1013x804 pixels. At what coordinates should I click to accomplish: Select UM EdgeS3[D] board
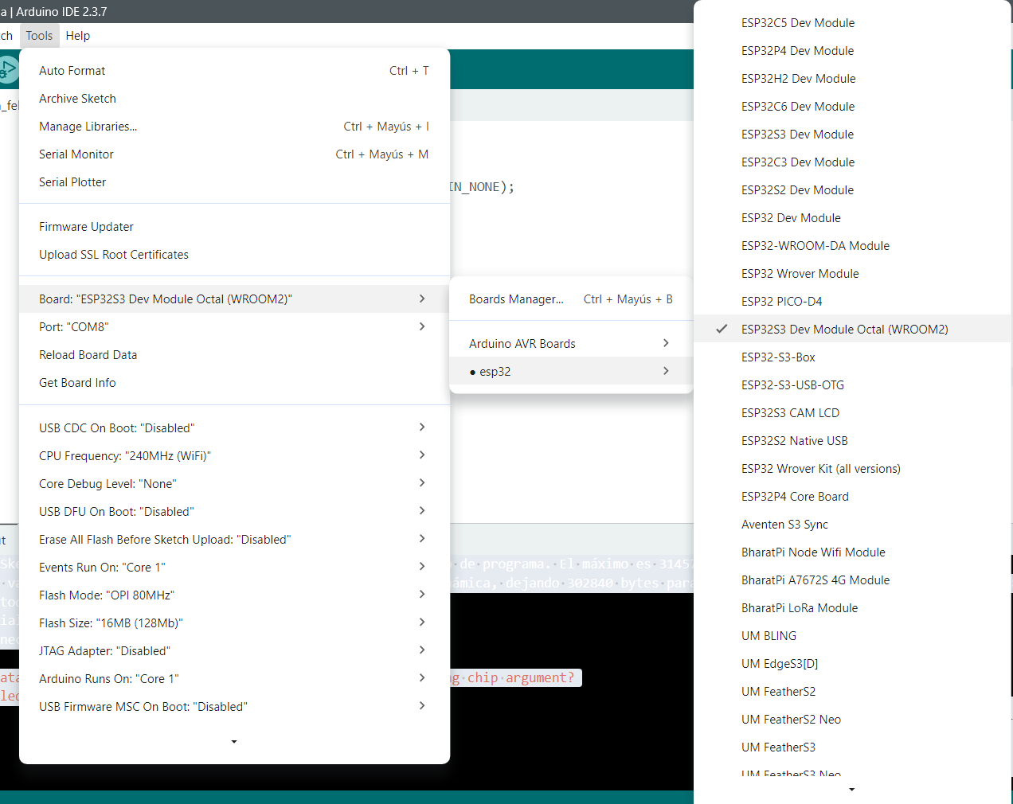853,664
